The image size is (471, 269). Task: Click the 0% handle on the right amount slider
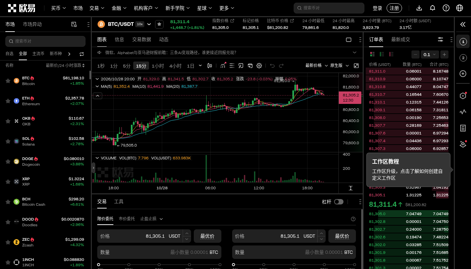pos(233,265)
